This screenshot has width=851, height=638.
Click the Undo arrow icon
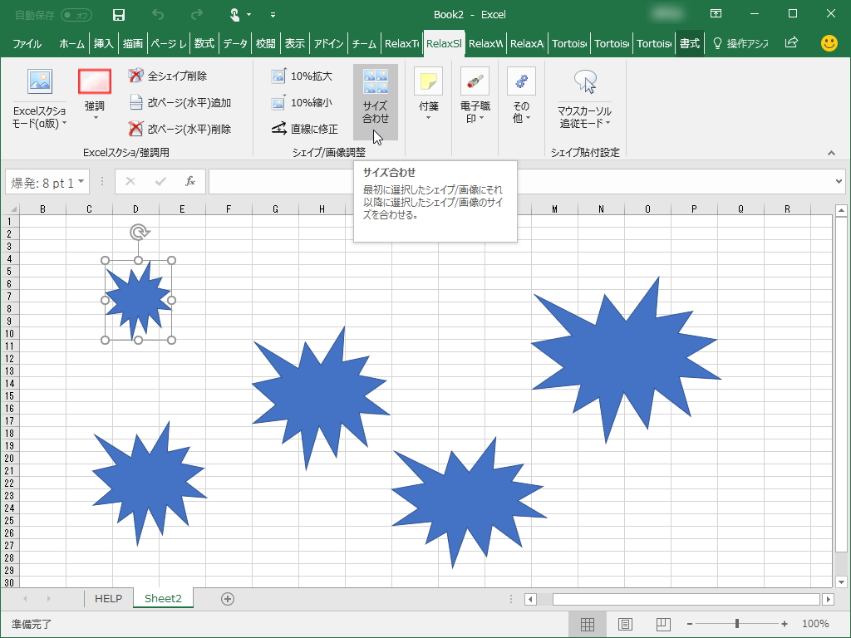(158, 15)
